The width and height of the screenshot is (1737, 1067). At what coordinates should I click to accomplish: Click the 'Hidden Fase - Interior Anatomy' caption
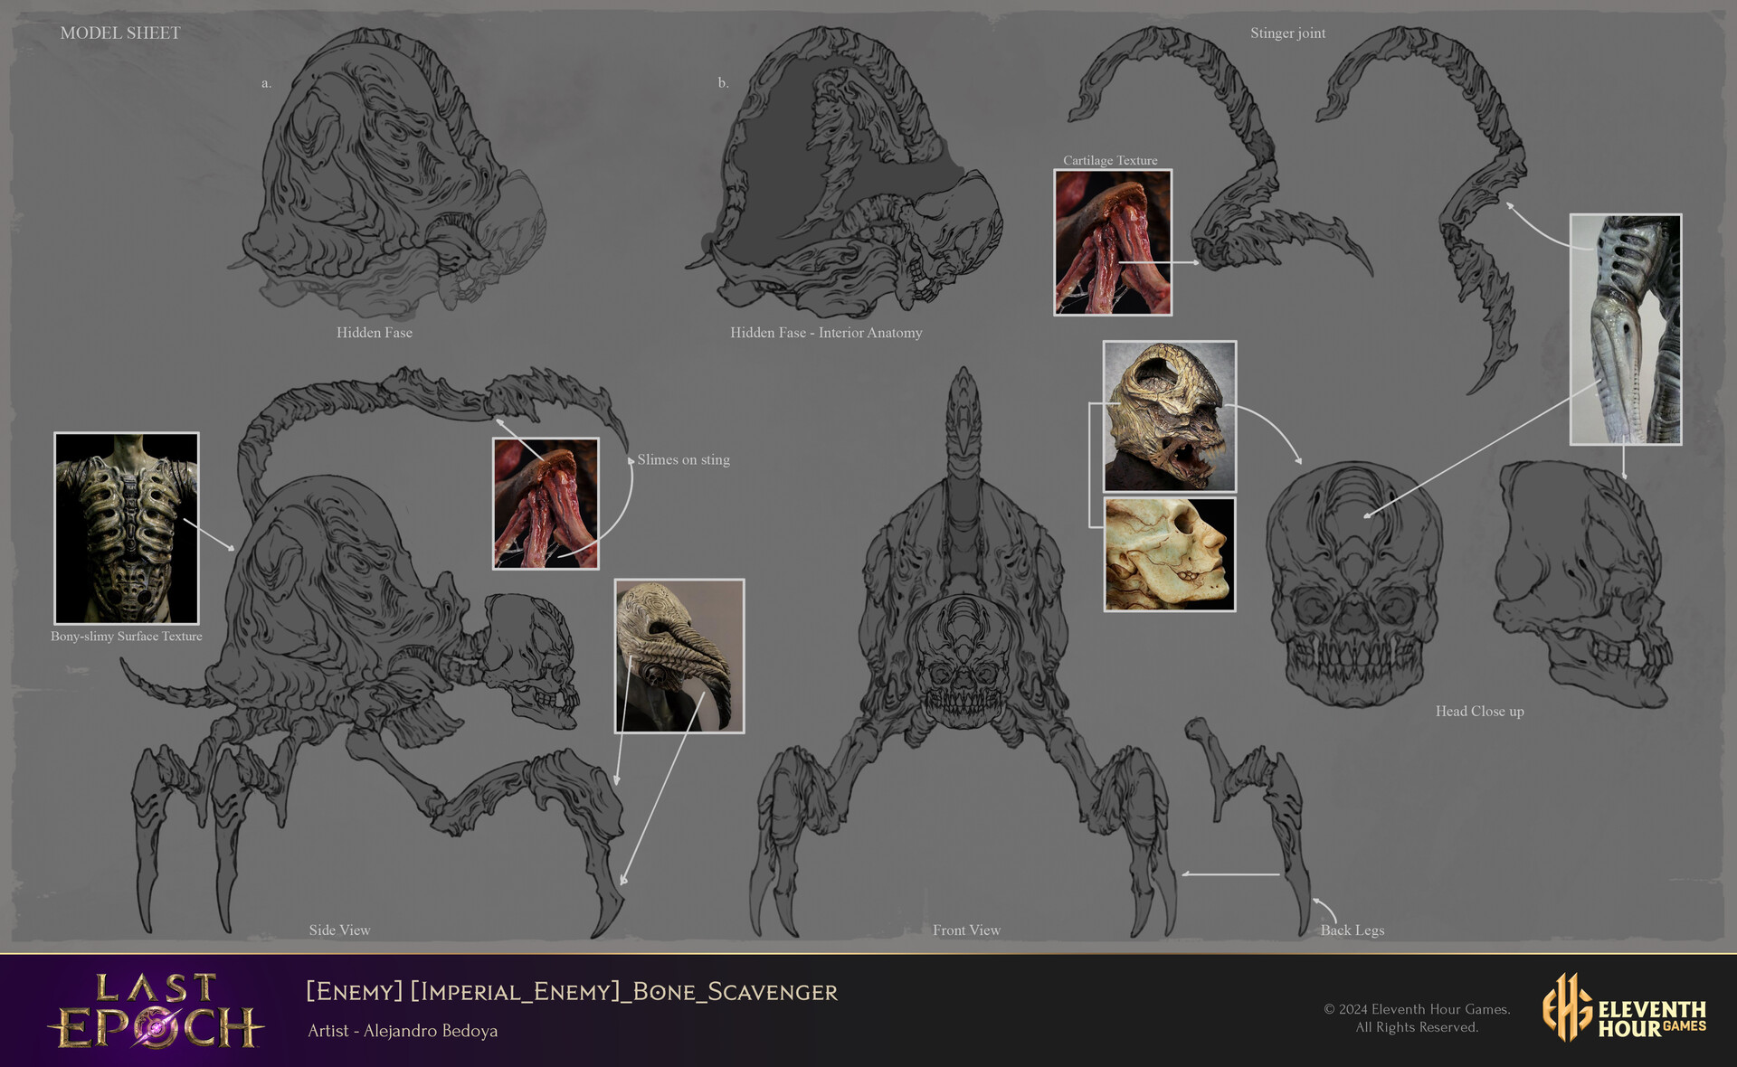[x=826, y=333]
